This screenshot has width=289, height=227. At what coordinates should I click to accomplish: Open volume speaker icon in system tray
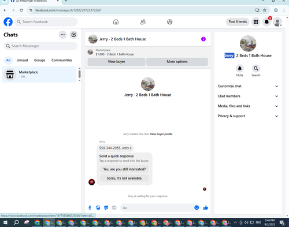(x=246, y=222)
